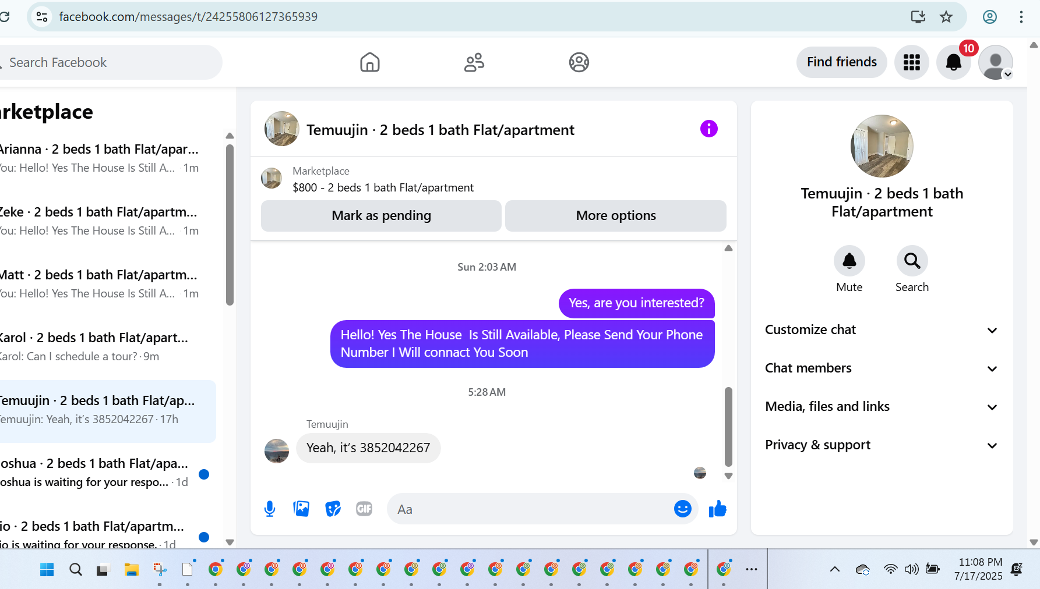Screen dimensions: 1040x589
Task: Open the $800 Marketplace listing link
Action: click(383, 187)
